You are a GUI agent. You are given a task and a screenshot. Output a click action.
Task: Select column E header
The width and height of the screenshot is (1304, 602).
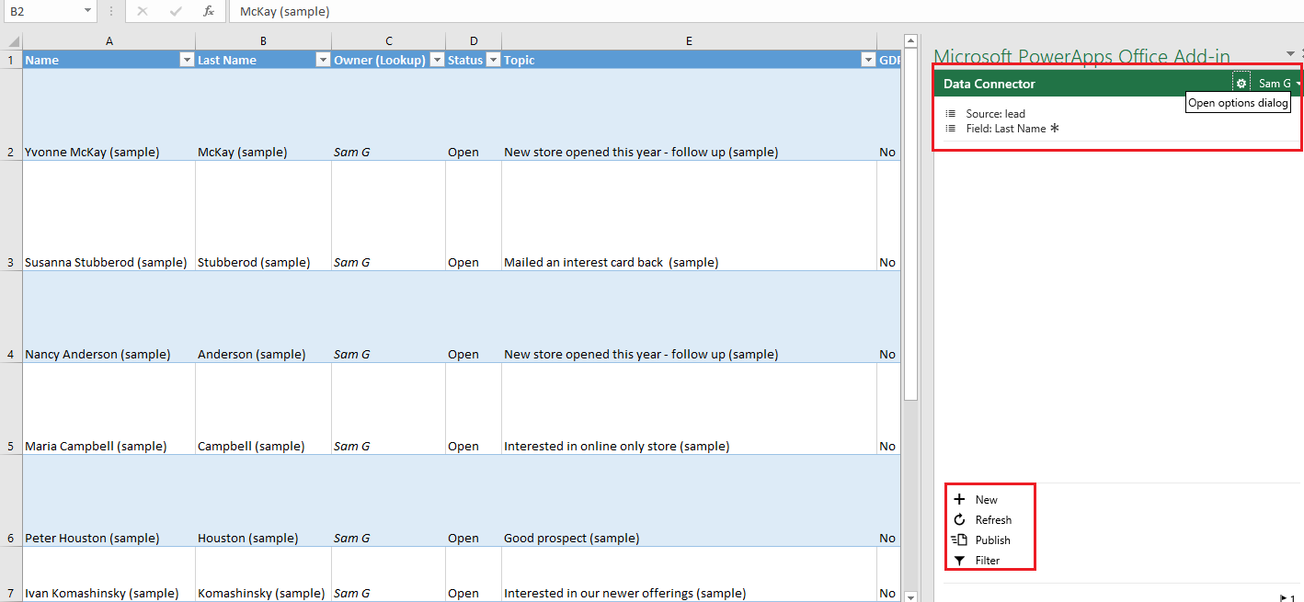coord(689,41)
